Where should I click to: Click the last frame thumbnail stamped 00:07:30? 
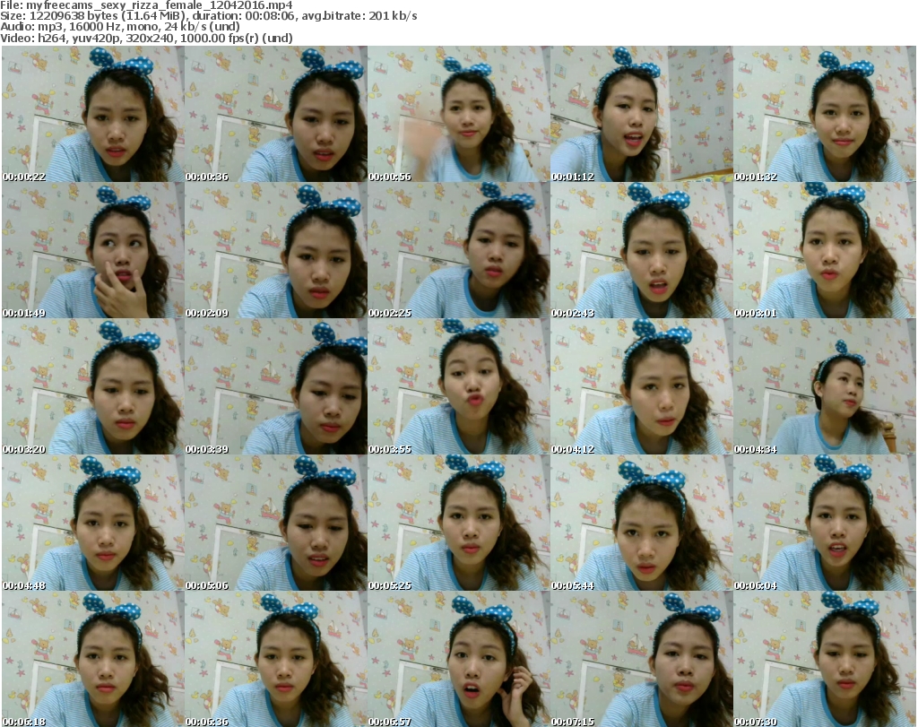click(825, 659)
